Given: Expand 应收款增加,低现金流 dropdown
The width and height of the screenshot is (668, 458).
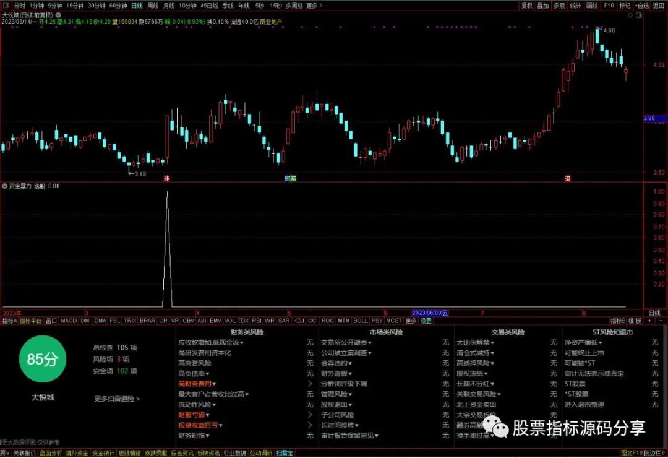Looking at the screenshot, I should [210, 342].
